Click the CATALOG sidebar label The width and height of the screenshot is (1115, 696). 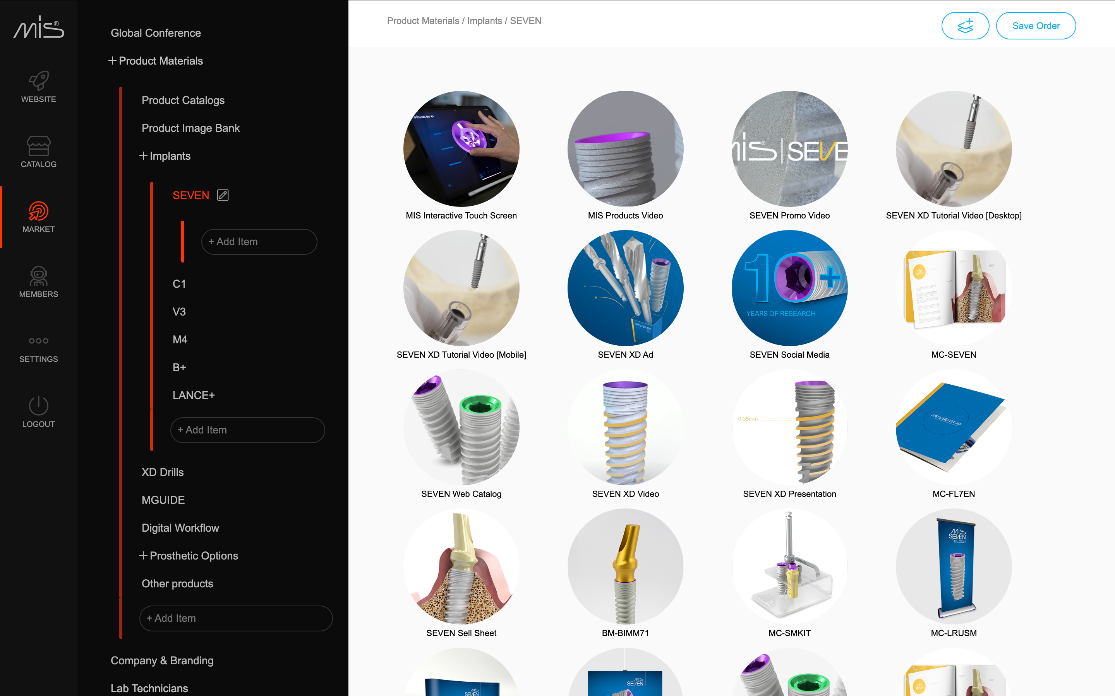tap(39, 164)
